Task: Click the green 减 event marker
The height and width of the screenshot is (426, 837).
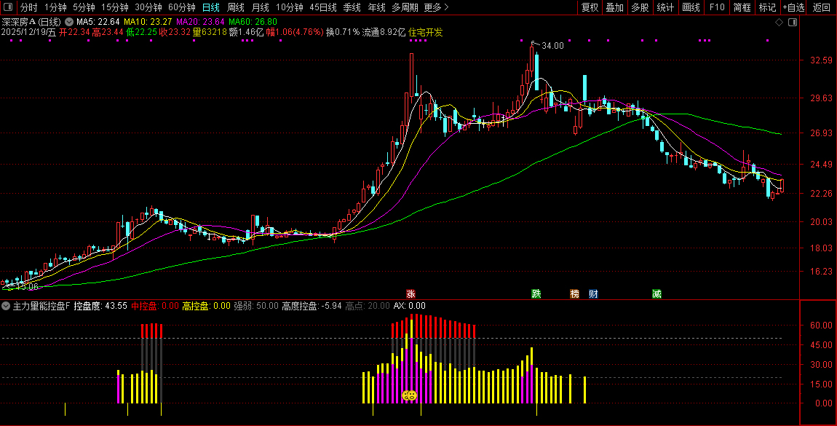Action: click(656, 294)
